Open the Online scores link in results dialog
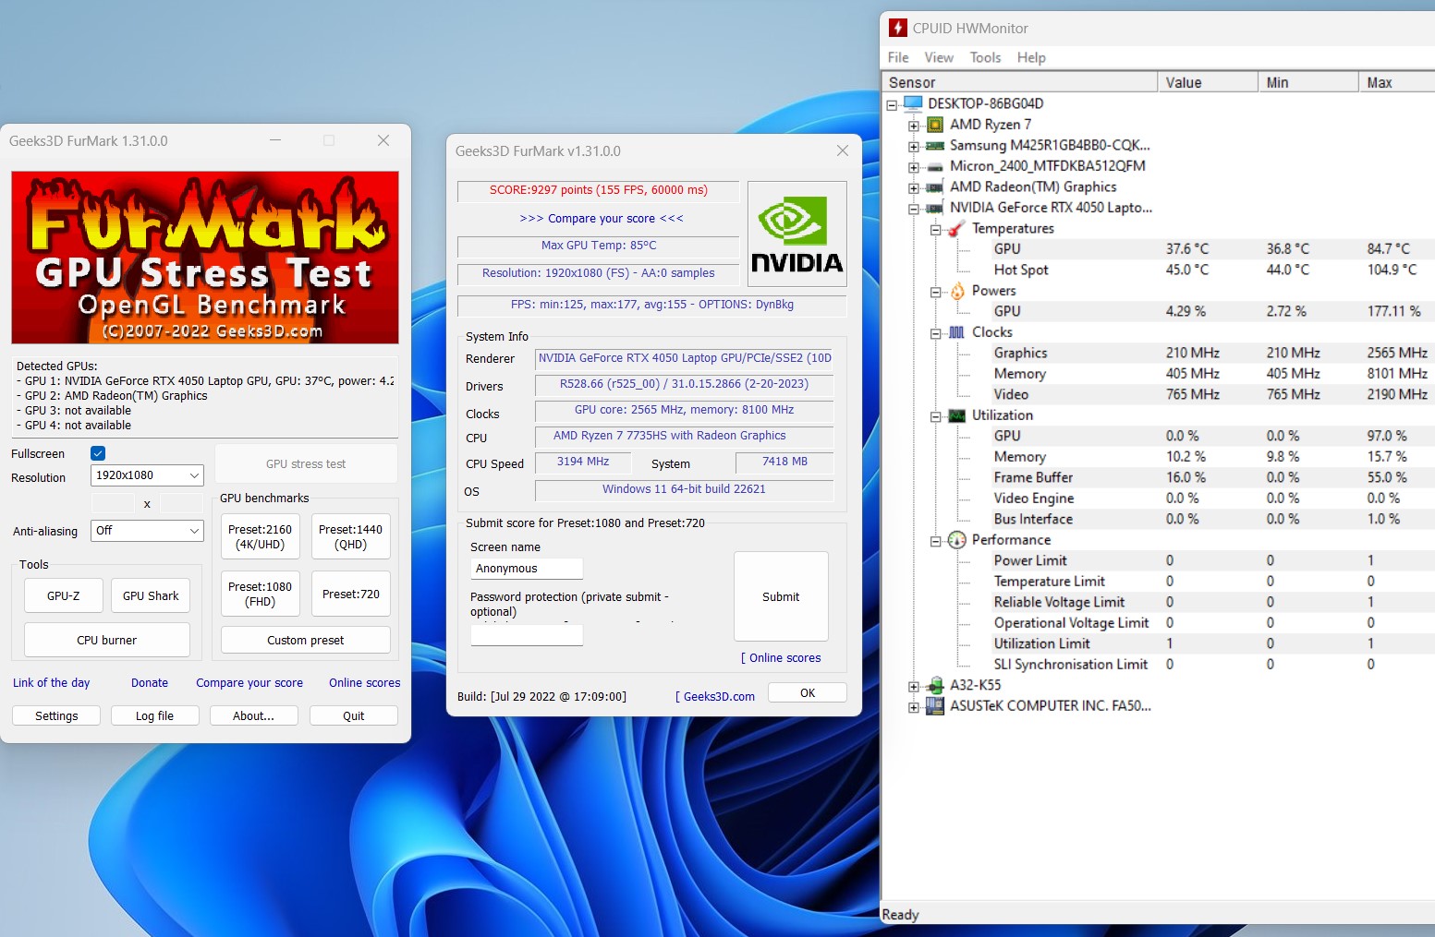This screenshot has height=937, width=1435. pyautogui.click(x=781, y=658)
